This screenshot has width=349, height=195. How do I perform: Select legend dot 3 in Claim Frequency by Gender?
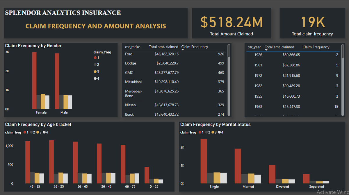95,72
